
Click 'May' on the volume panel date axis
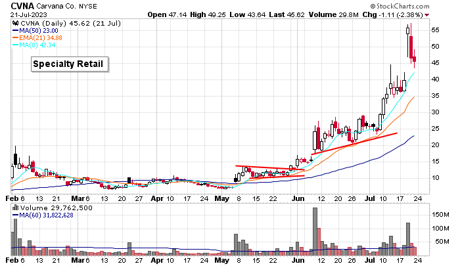click(222, 260)
